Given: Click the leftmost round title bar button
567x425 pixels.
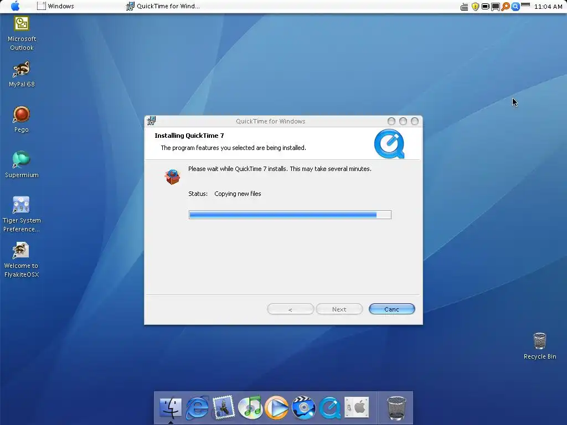Looking at the screenshot, I should tap(391, 121).
